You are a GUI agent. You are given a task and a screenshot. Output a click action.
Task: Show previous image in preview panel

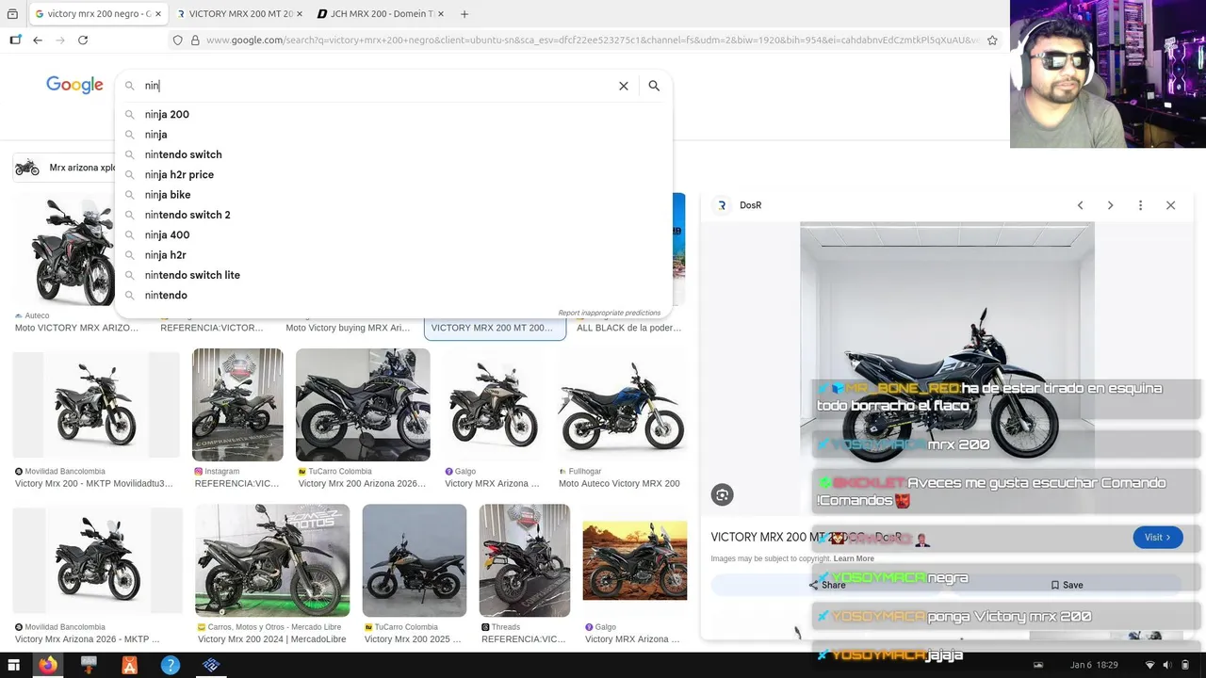pos(1081,205)
